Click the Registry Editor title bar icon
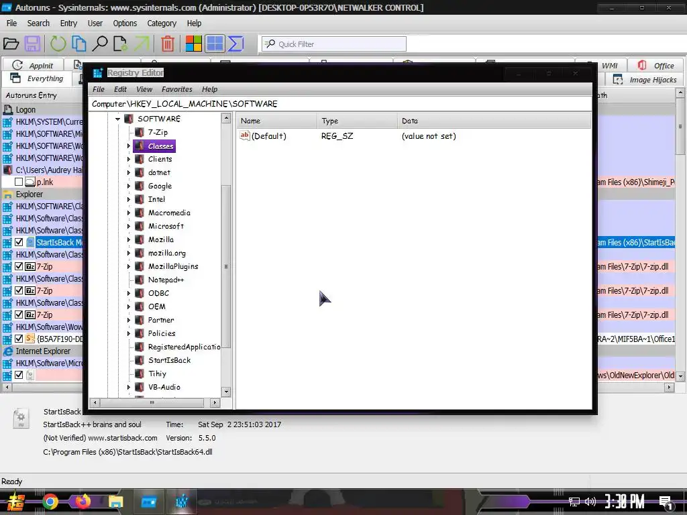 click(98, 72)
